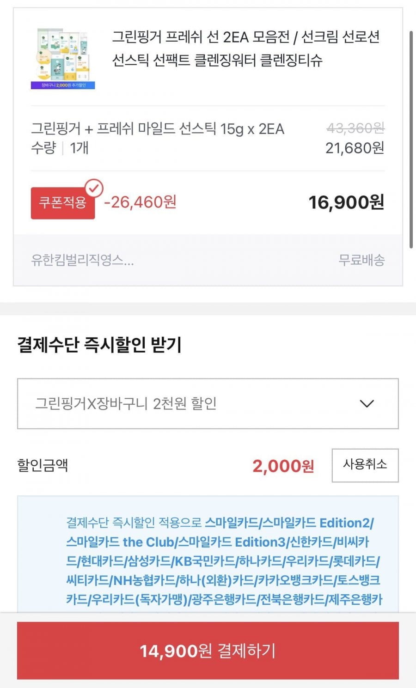
Task: Click the 무료배송 free shipping label
Action: pyautogui.click(x=361, y=260)
